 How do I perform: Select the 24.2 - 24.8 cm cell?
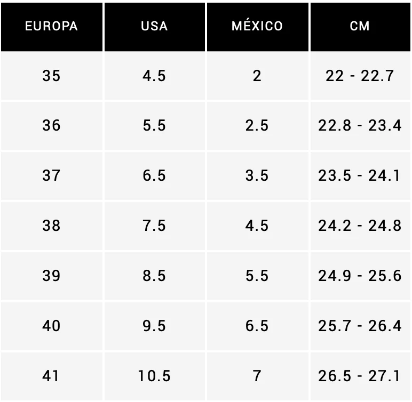coord(360,226)
